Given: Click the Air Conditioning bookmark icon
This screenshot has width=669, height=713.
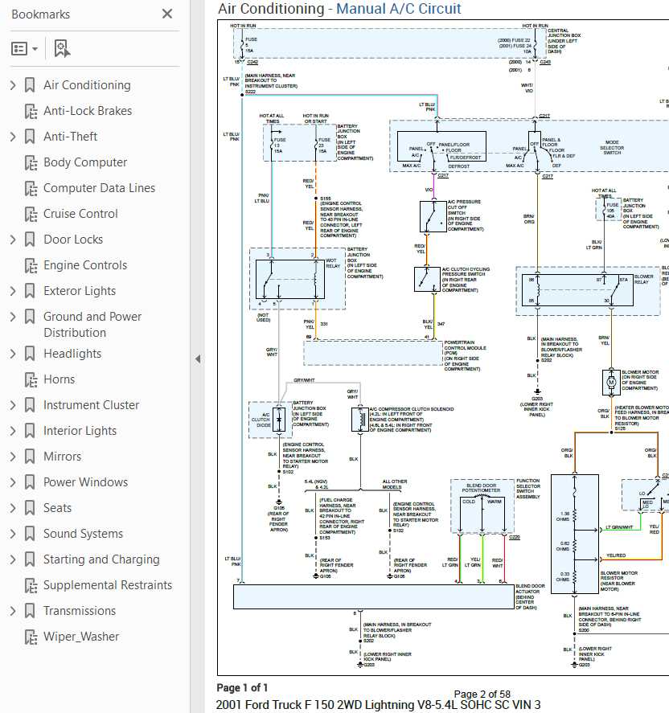Looking at the screenshot, I should tap(30, 85).
